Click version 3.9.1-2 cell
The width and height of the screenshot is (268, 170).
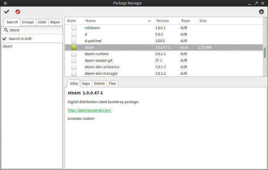(x=160, y=74)
